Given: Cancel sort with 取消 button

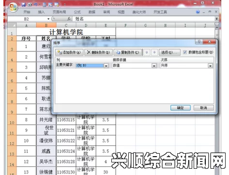Looking at the screenshot, I should click(204, 108).
